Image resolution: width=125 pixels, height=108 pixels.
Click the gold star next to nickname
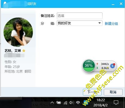pyautogui.click(x=24, y=51)
